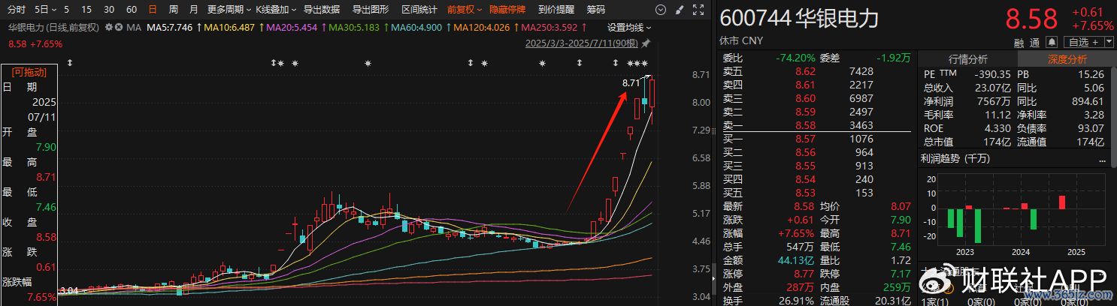1117x306 pixels.
Task: Select the 卖五 8.62 ask row
Action: click(x=816, y=70)
